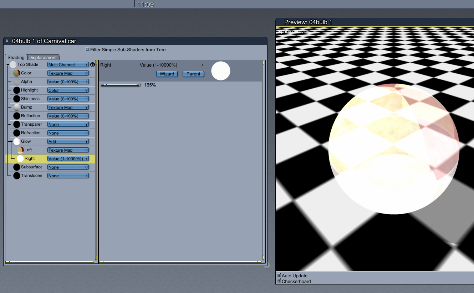Click the Translucency channel sphere icon

pyautogui.click(x=17, y=176)
